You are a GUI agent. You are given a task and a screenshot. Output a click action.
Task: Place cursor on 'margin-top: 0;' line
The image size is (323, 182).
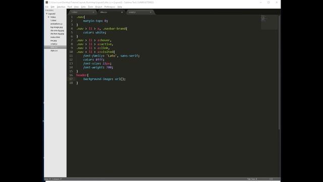95,21
